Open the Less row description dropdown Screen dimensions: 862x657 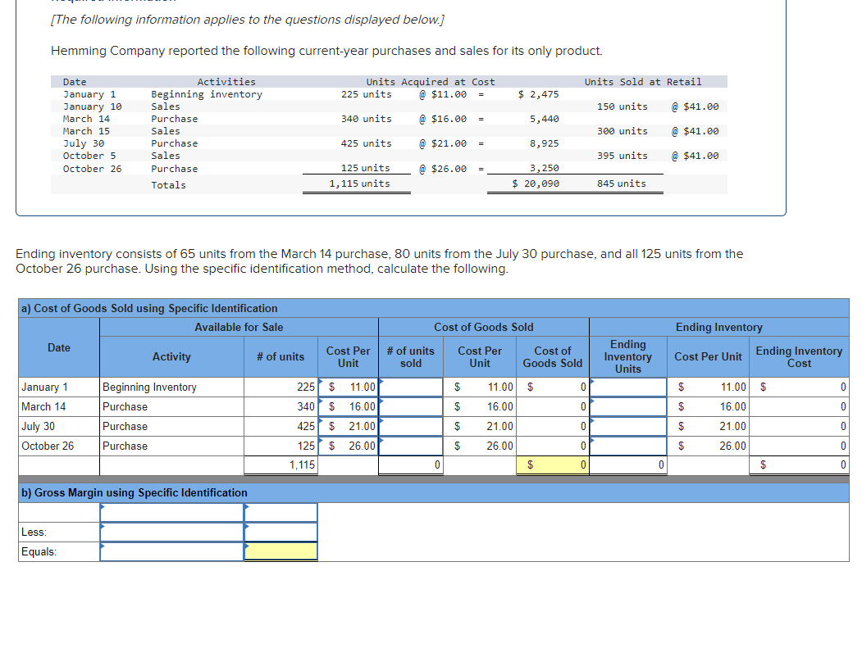click(x=171, y=532)
